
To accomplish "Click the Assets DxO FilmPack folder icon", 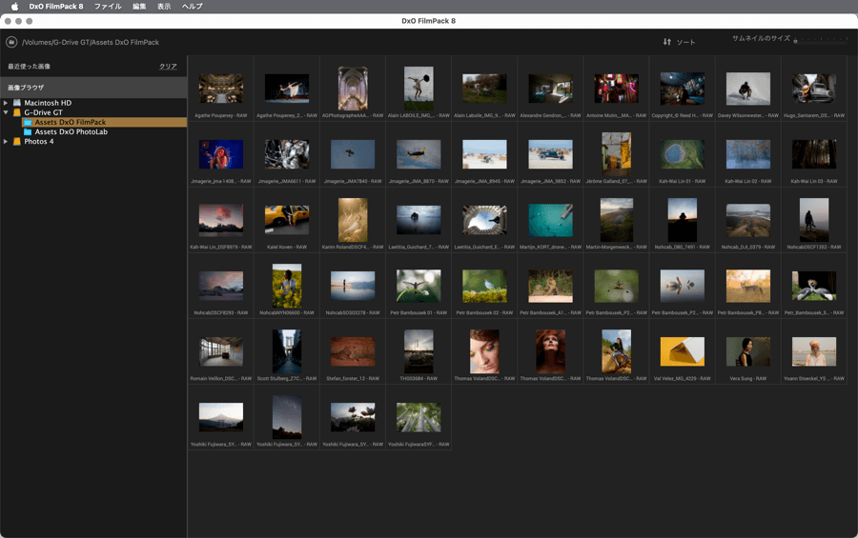I will 28,123.
